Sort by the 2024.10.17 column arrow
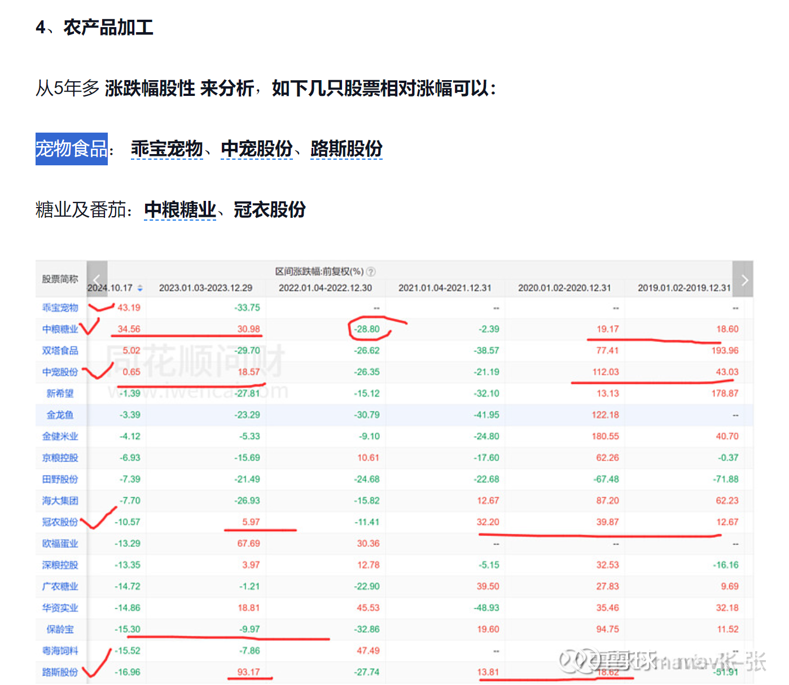789x685 pixels. tap(140, 288)
